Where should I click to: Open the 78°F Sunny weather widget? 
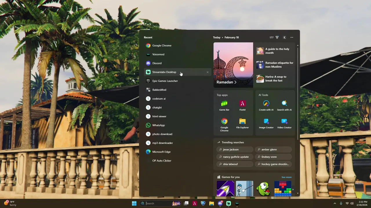(10, 203)
